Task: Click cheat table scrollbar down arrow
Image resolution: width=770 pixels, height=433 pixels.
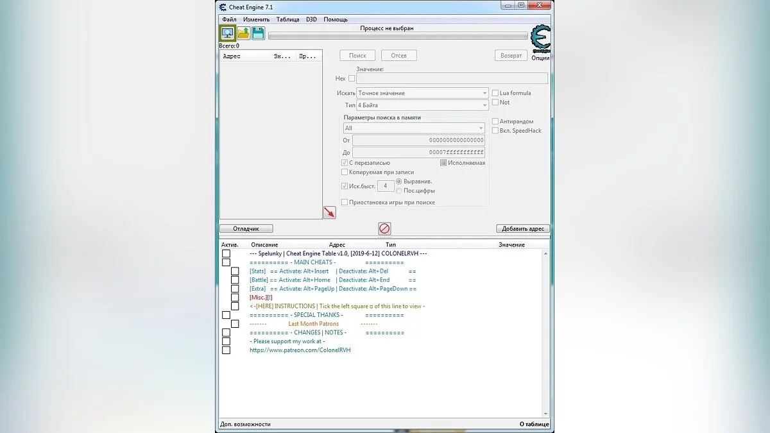Action: [x=546, y=414]
